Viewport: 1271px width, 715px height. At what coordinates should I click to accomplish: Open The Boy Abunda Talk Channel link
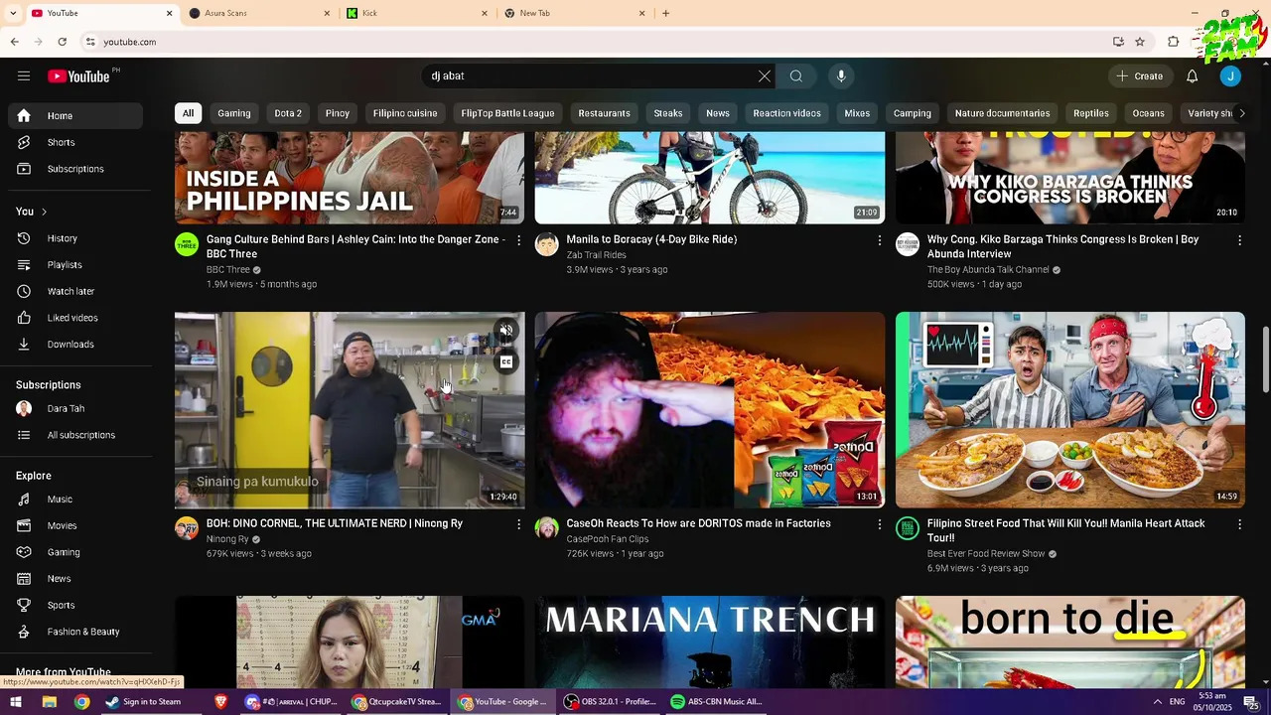988,270
